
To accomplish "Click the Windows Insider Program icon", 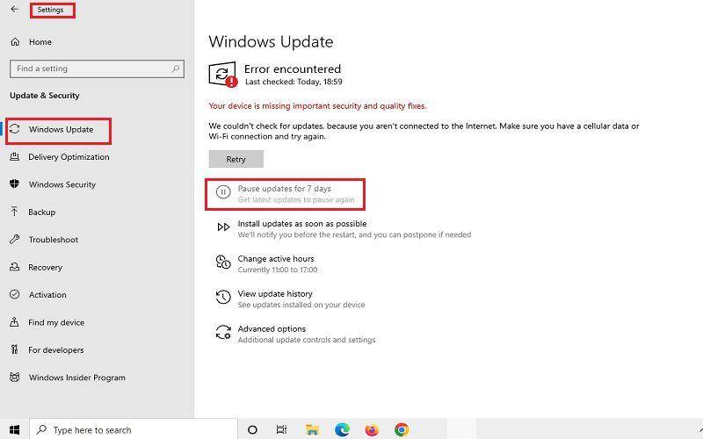I will pyautogui.click(x=15, y=378).
